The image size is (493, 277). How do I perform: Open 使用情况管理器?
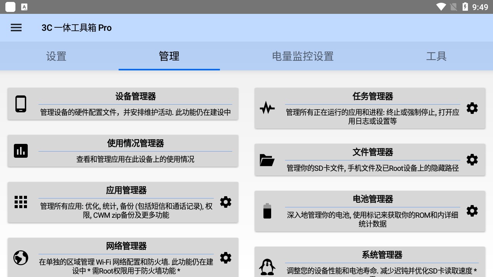click(136, 143)
